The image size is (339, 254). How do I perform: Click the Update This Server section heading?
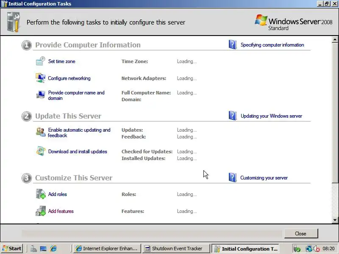[x=68, y=116]
